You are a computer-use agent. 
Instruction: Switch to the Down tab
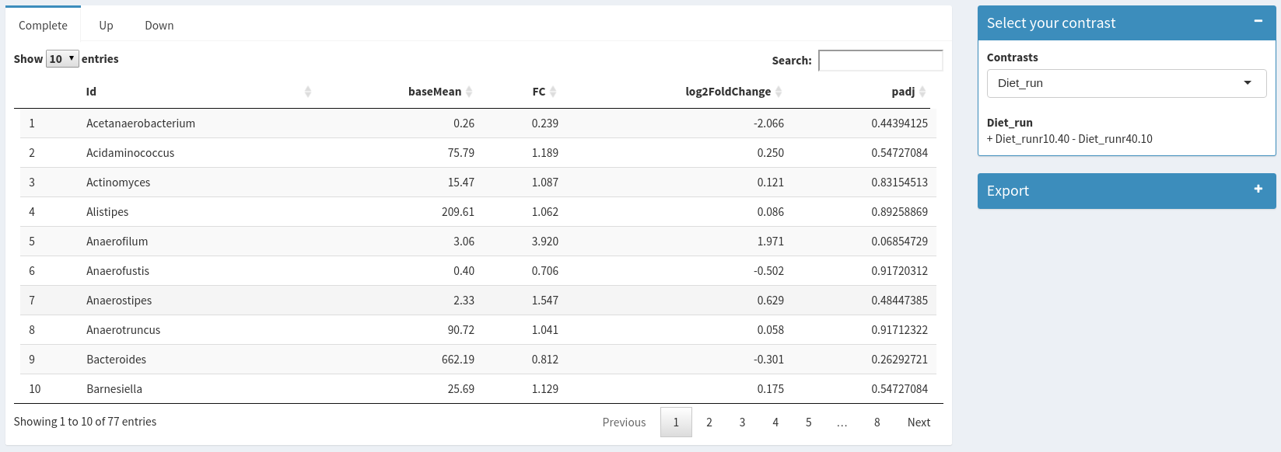[x=159, y=26]
